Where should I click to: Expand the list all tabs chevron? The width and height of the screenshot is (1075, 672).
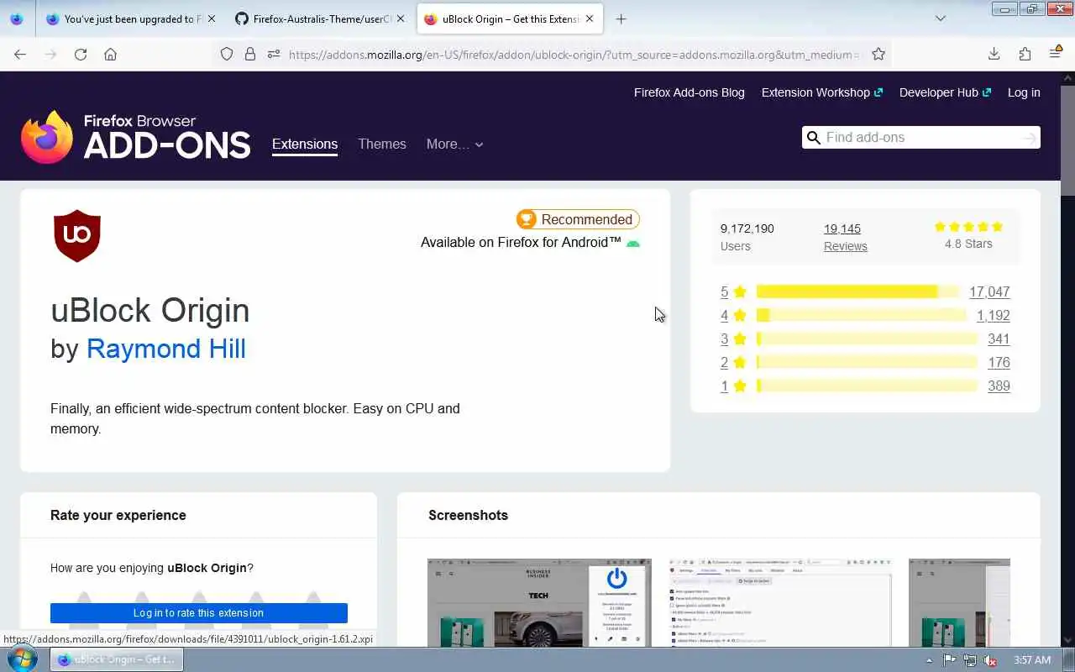tap(940, 18)
